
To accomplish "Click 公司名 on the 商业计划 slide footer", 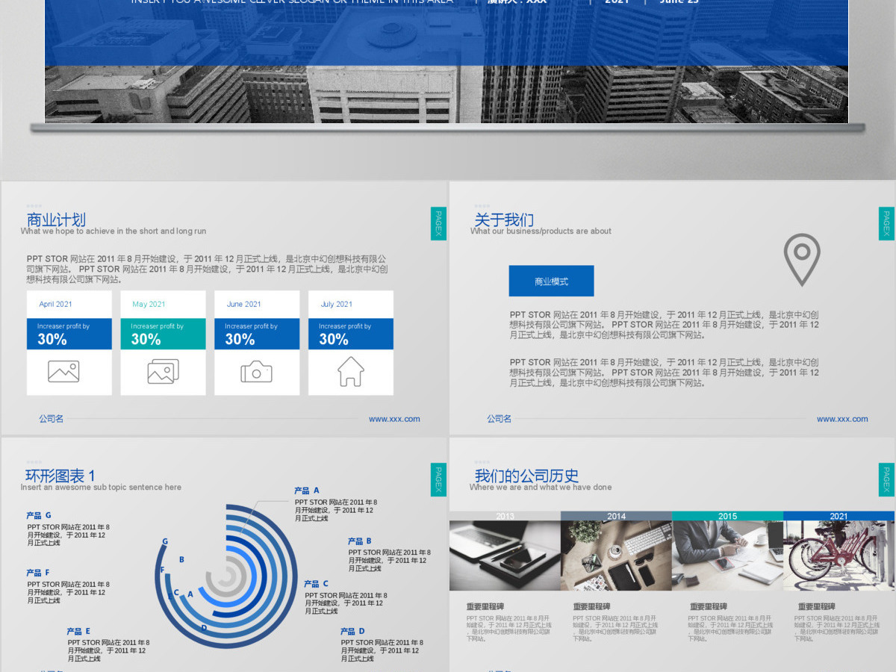I will coord(51,419).
